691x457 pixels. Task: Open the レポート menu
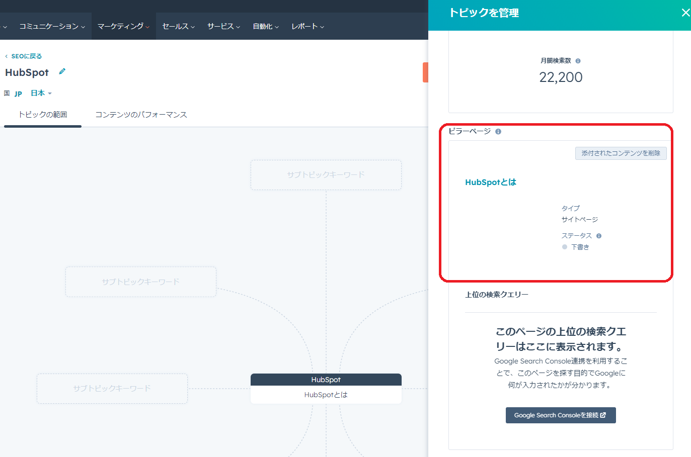tap(308, 26)
